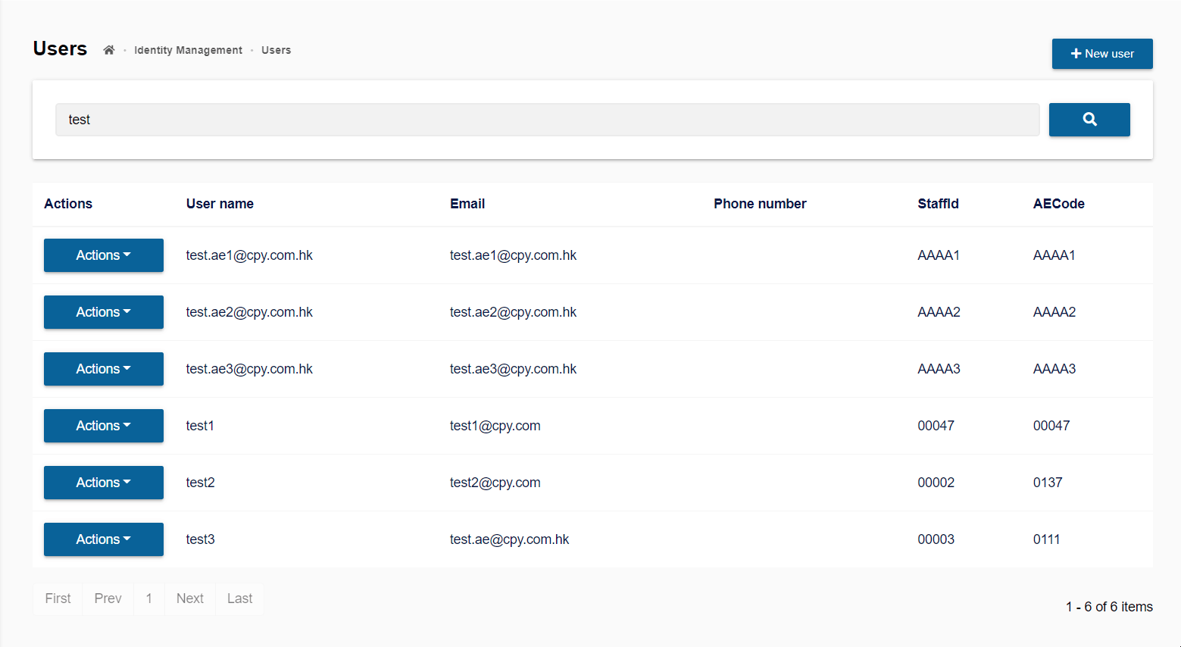Select page 1 in pagination

[149, 599]
